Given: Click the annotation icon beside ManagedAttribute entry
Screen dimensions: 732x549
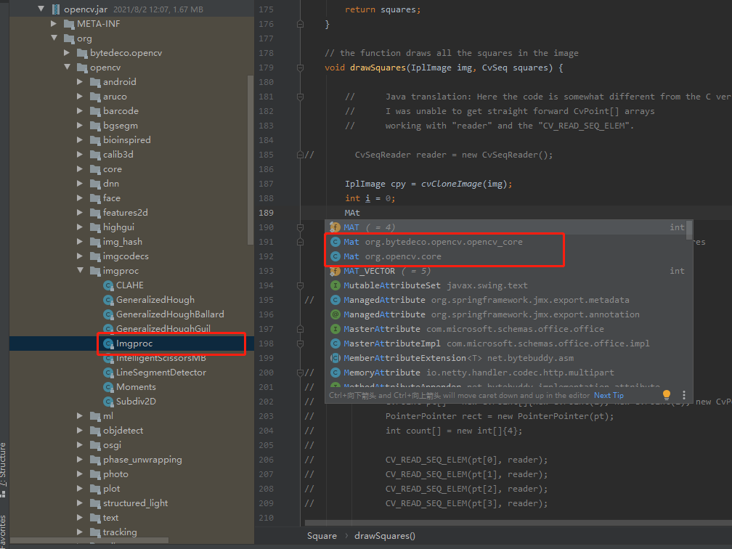Looking at the screenshot, I should click(335, 314).
